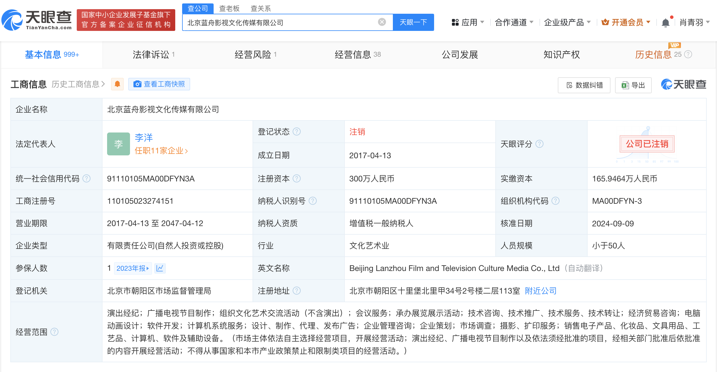The width and height of the screenshot is (717, 372).
Task: Click the 北京市朝阳区市场监督管理局 value
Action: point(159,291)
